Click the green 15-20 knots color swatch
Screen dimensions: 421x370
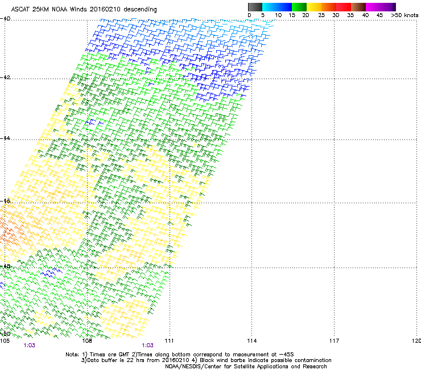click(299, 7)
